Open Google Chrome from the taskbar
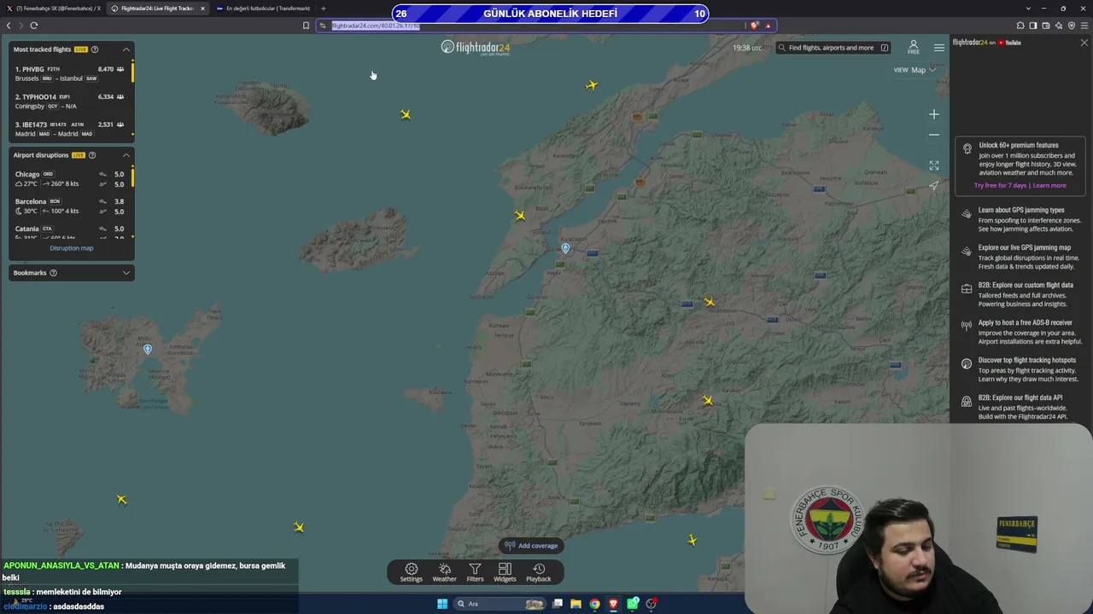The height and width of the screenshot is (614, 1093). coord(594,604)
